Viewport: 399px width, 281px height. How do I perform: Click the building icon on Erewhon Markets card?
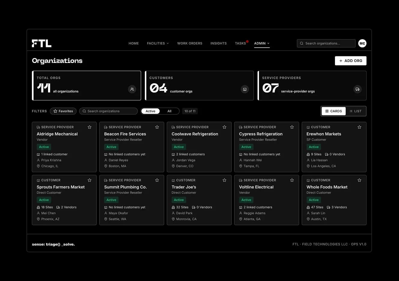308,127
